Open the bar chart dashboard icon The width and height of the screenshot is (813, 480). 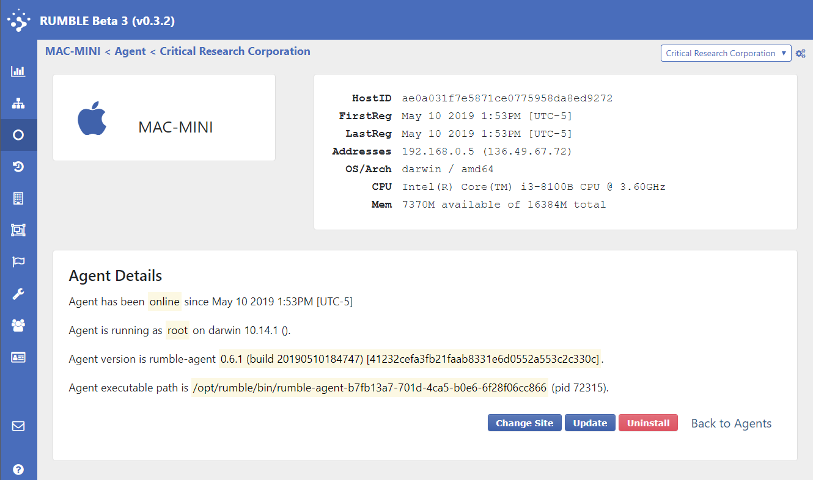[18, 71]
